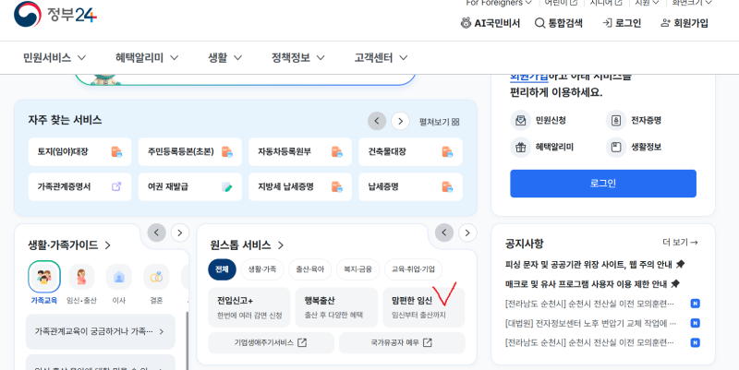Open 화면크기 dropdown at top
The height and width of the screenshot is (370, 739).
(692, 3)
